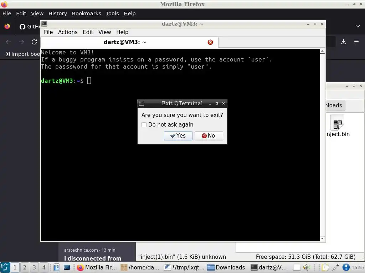Open Firefox downloads panel icon

point(343,42)
